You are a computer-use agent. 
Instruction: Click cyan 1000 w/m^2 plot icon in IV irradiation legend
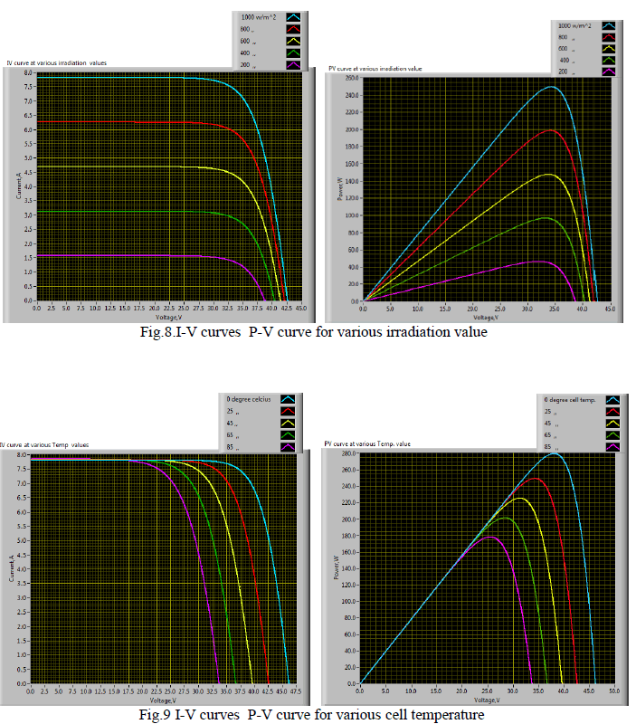293,16
